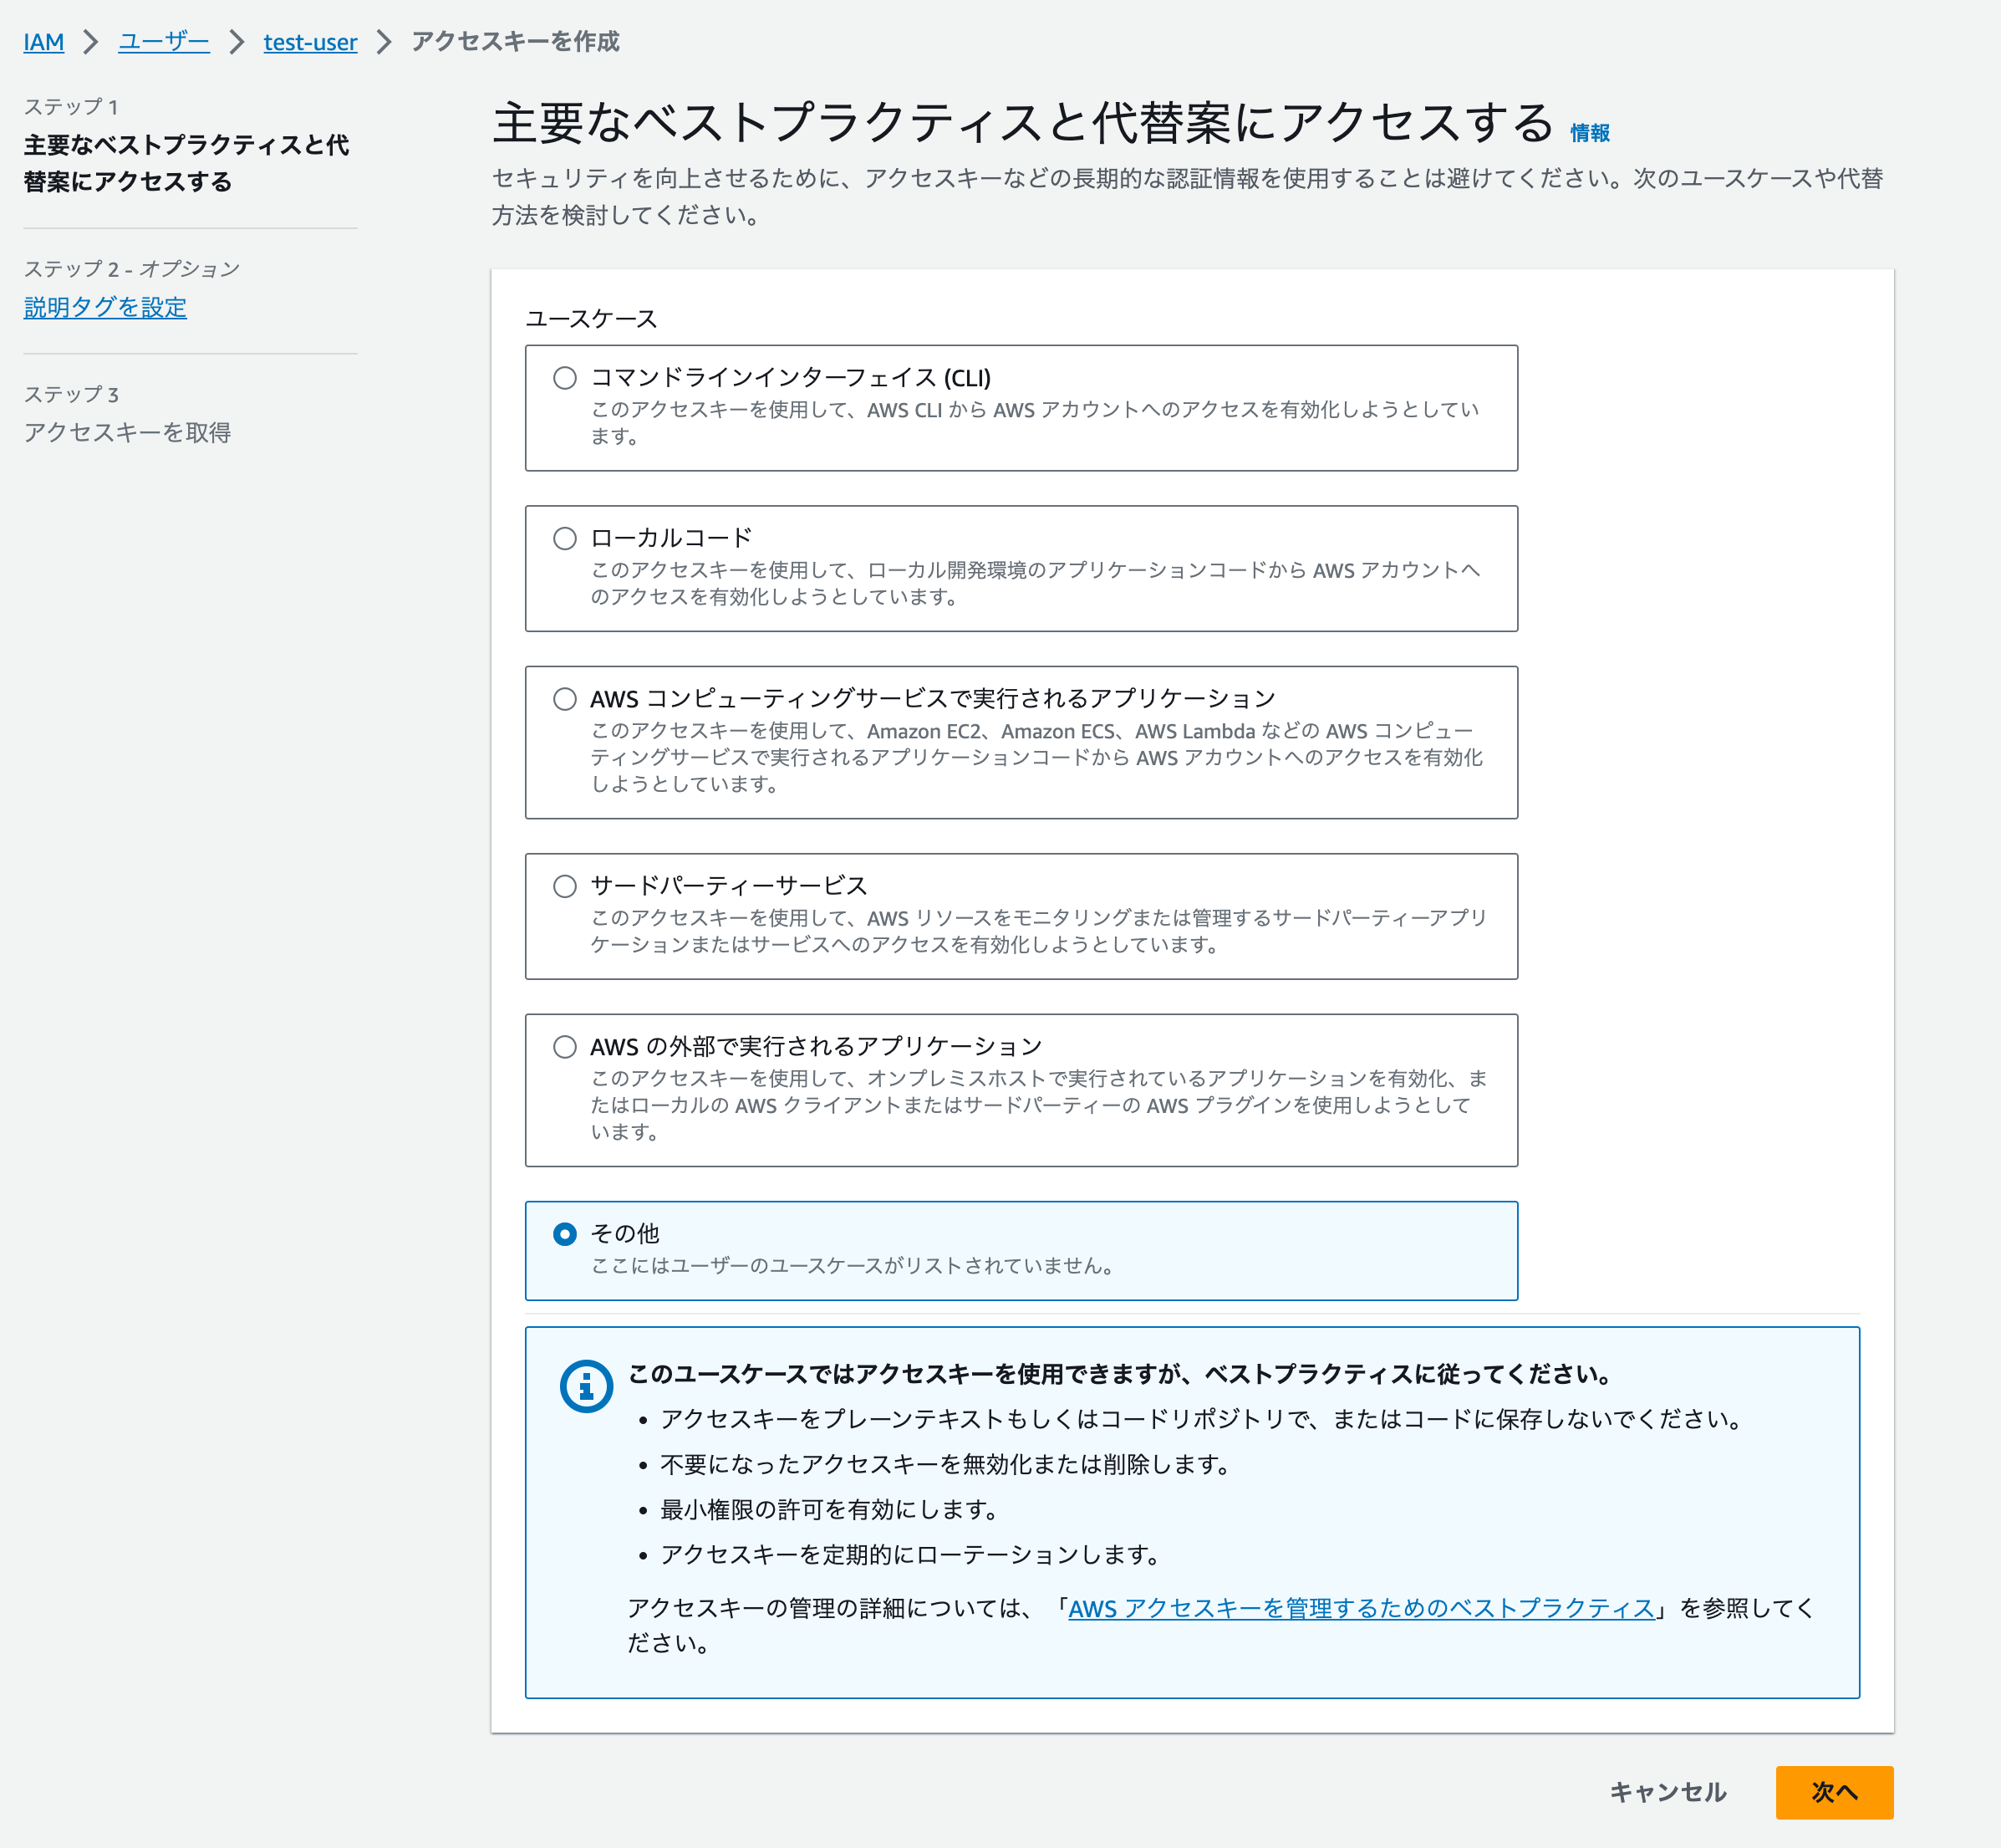
Task: Click description mentioning Amazon EC2 and Lambda
Action: click(1036, 757)
